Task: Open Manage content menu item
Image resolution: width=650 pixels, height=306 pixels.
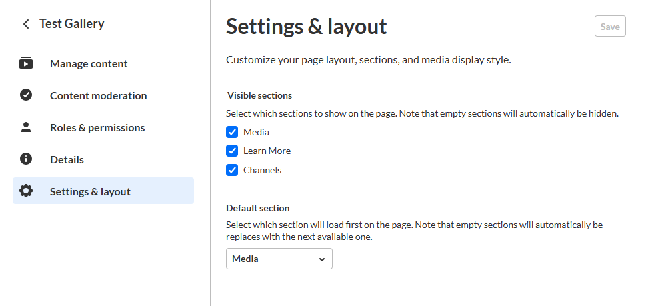Action: 89,64
